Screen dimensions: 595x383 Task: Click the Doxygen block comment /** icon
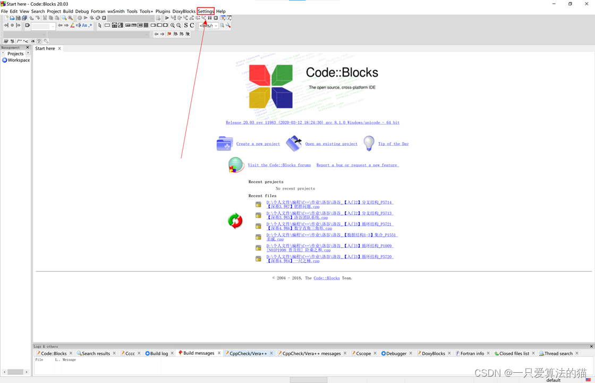(x=19, y=41)
